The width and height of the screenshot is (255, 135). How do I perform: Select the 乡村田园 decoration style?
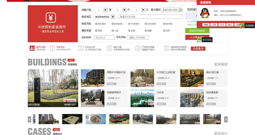[146, 24]
